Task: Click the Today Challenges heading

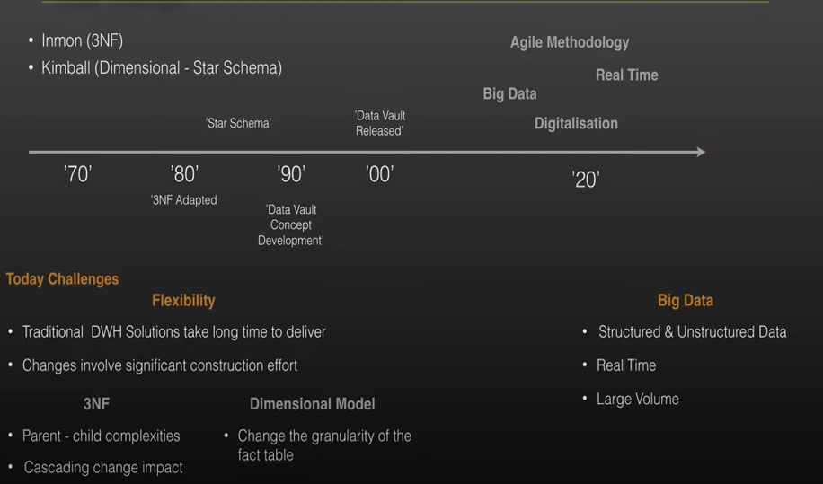Action: (62, 279)
